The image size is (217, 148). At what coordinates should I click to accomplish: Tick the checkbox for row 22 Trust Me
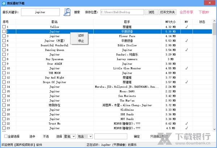click(x=4, y=123)
